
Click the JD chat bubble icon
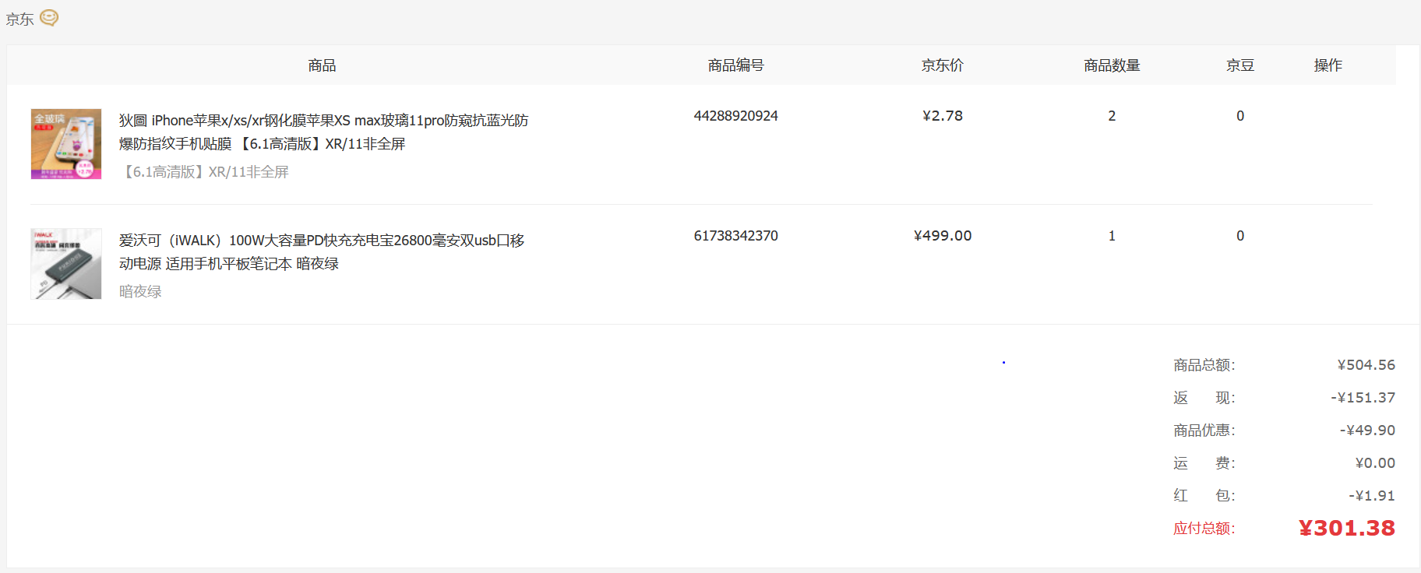tap(49, 18)
